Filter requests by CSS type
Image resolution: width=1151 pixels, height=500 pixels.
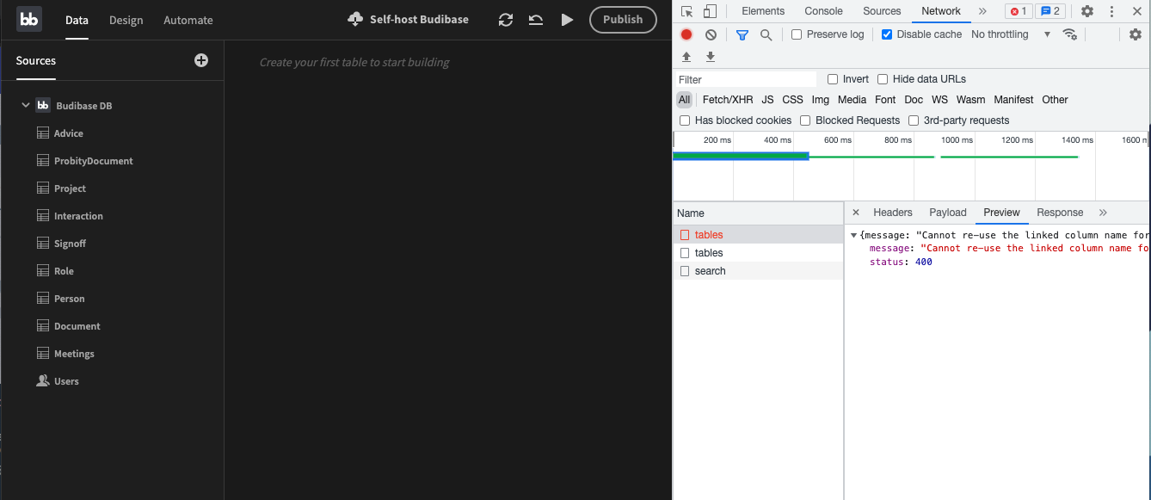(x=792, y=100)
